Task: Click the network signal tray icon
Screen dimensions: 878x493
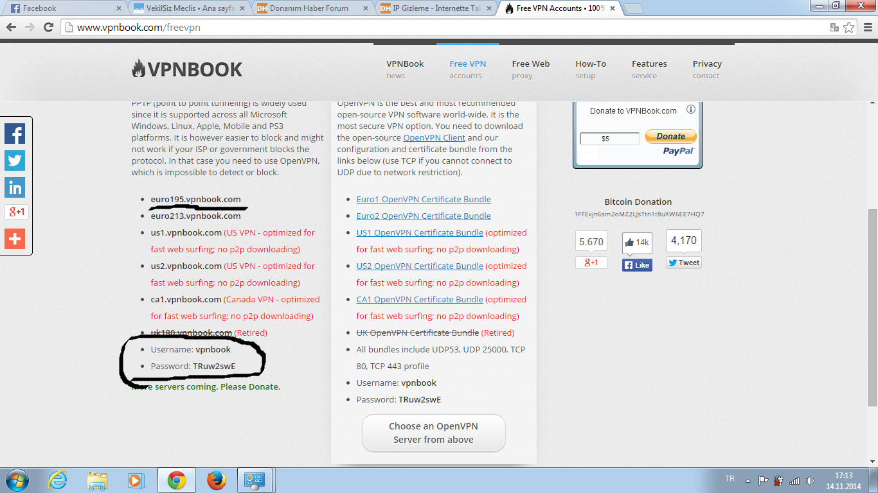Action: [x=794, y=480]
